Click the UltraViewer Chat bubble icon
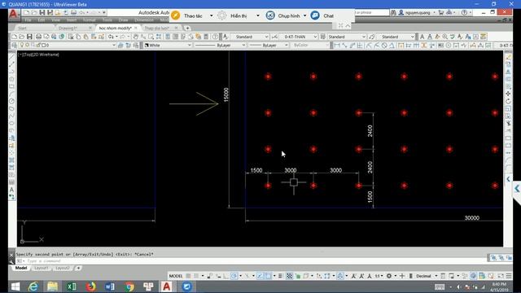 point(315,15)
